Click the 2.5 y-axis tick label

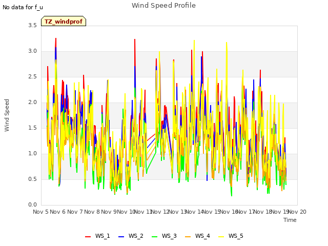click(x=32, y=76)
